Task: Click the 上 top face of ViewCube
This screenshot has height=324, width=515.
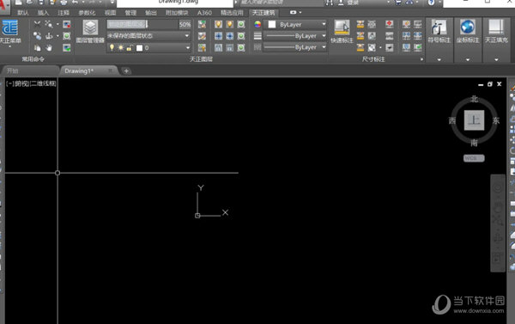Action: pyautogui.click(x=474, y=120)
